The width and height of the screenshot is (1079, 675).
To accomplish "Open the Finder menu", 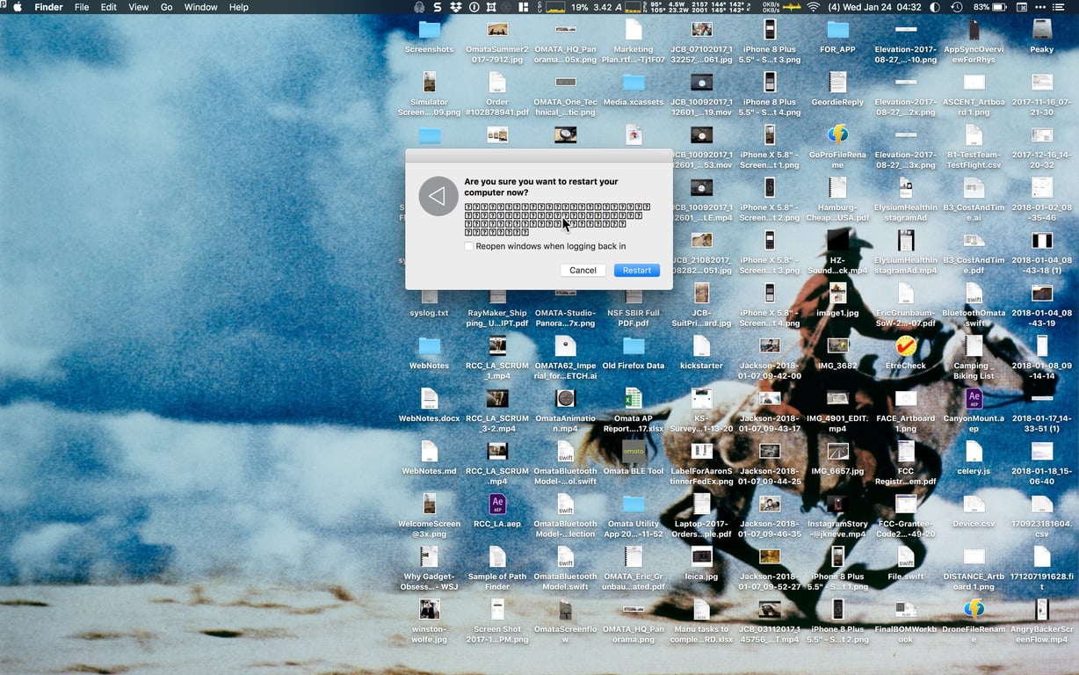I will [x=48, y=7].
